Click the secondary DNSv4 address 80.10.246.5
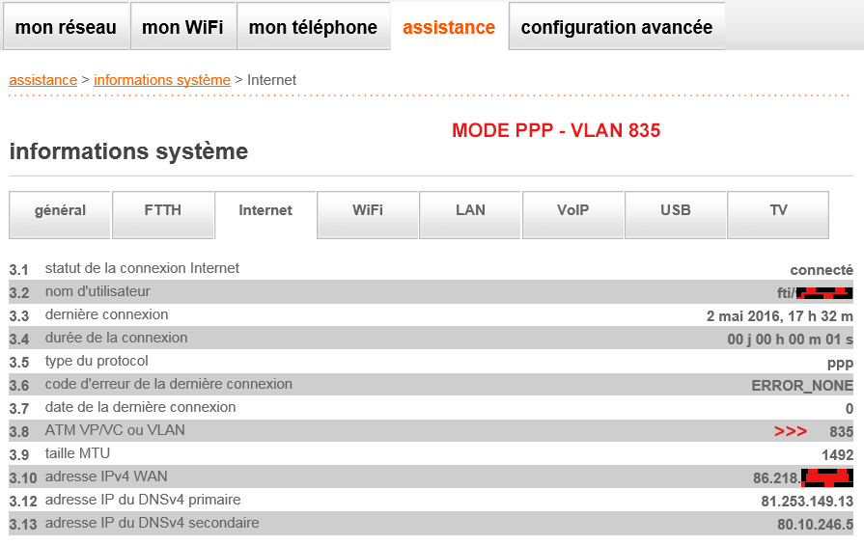 click(815, 525)
